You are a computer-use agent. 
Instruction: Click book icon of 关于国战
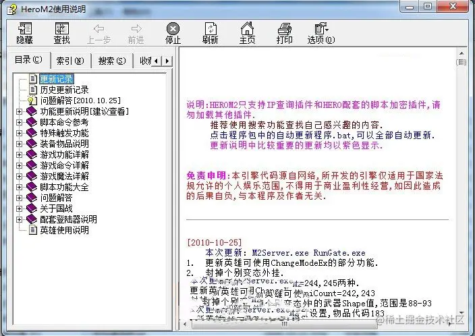click(32, 208)
